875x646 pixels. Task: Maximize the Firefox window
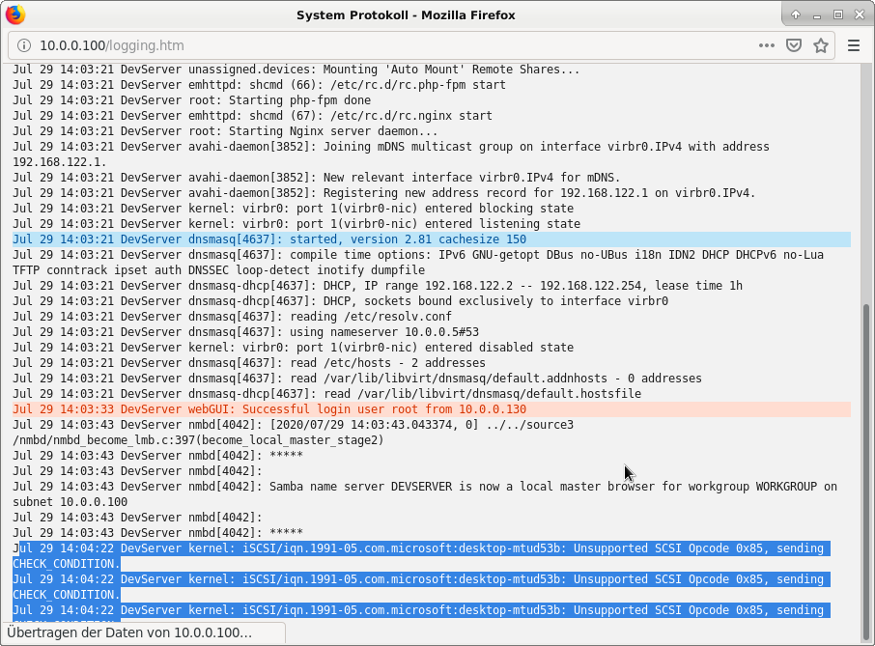tap(838, 15)
